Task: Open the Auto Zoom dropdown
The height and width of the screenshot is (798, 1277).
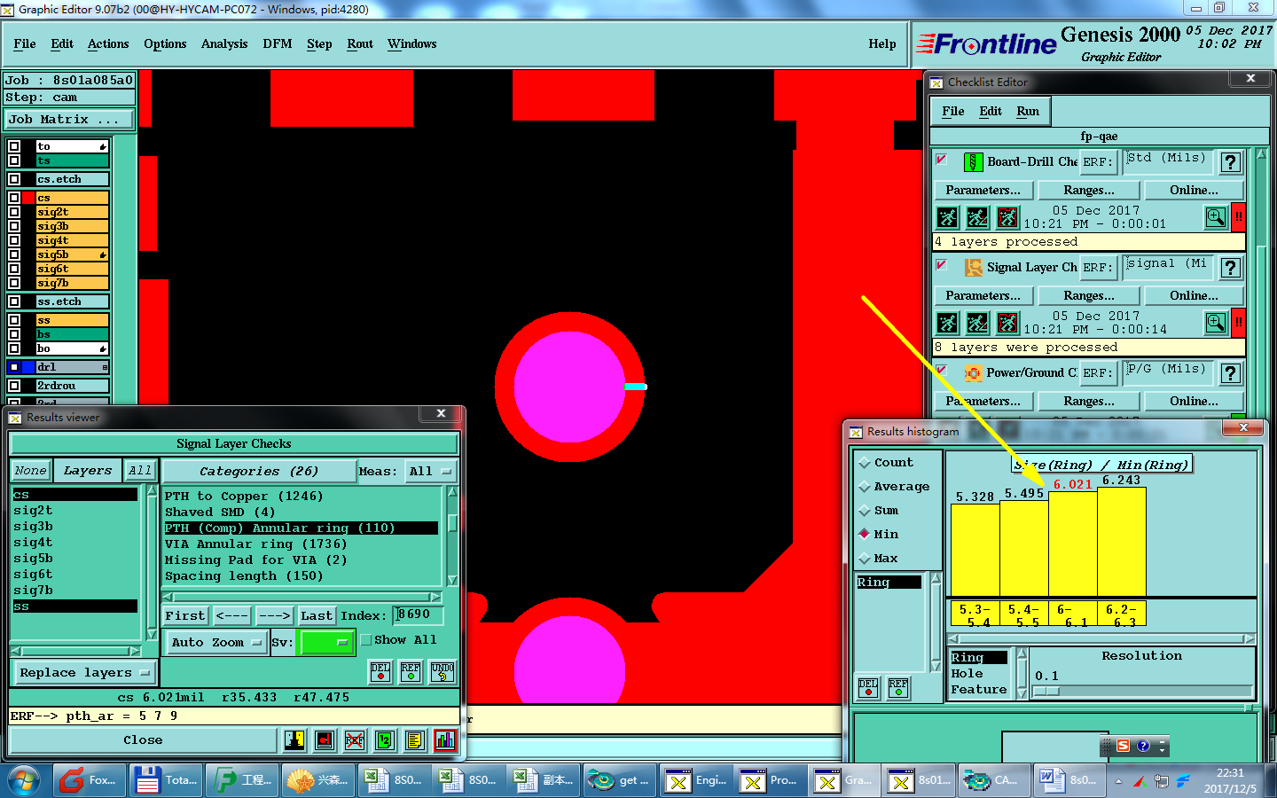Action: coord(216,643)
